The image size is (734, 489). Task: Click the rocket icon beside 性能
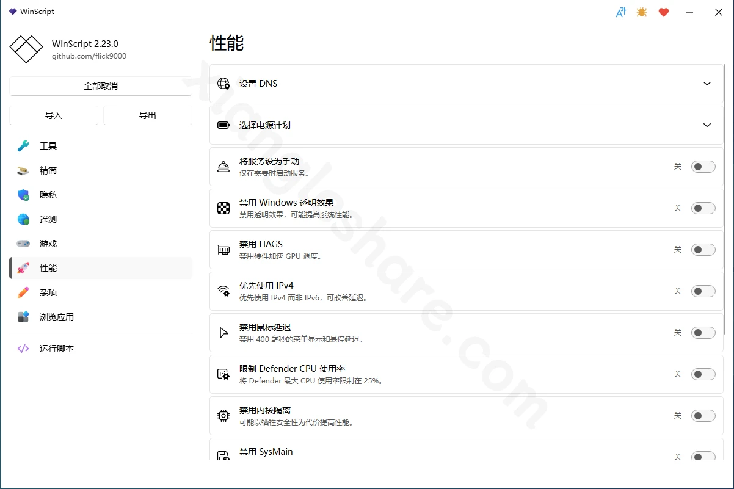pos(23,268)
